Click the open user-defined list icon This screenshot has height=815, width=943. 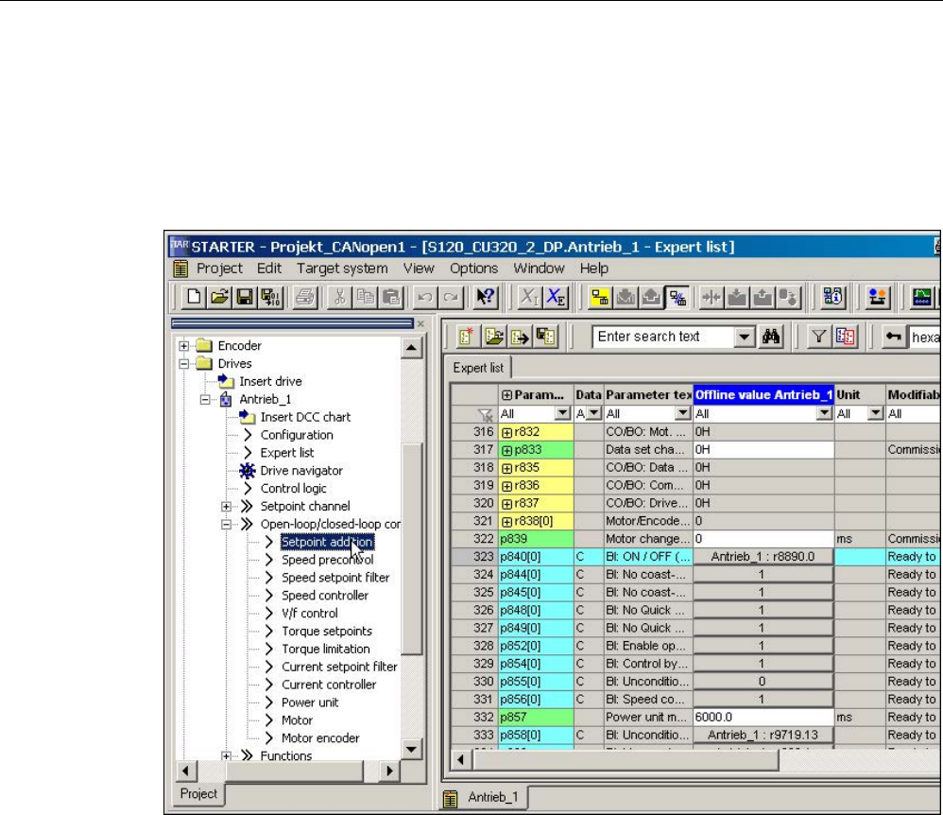494,337
